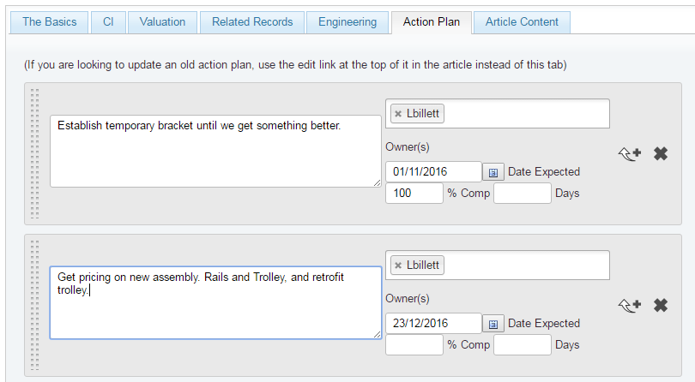Open calendar picker for 23/12/2016 date
The height and width of the screenshot is (382, 695).
493,324
